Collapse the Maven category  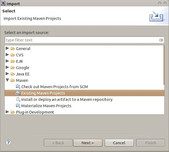point(7,80)
